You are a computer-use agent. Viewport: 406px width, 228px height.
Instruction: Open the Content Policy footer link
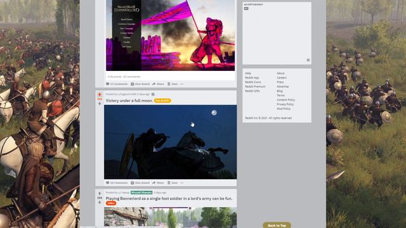tap(286, 99)
